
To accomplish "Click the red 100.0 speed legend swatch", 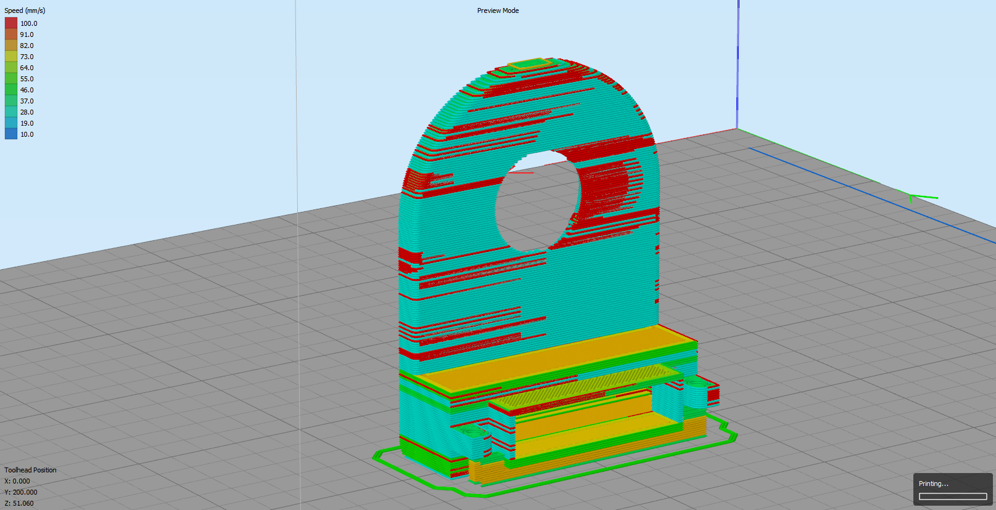I will (x=11, y=23).
